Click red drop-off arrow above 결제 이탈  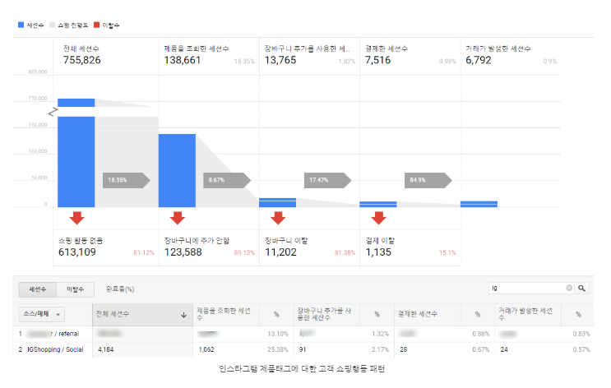(378, 218)
